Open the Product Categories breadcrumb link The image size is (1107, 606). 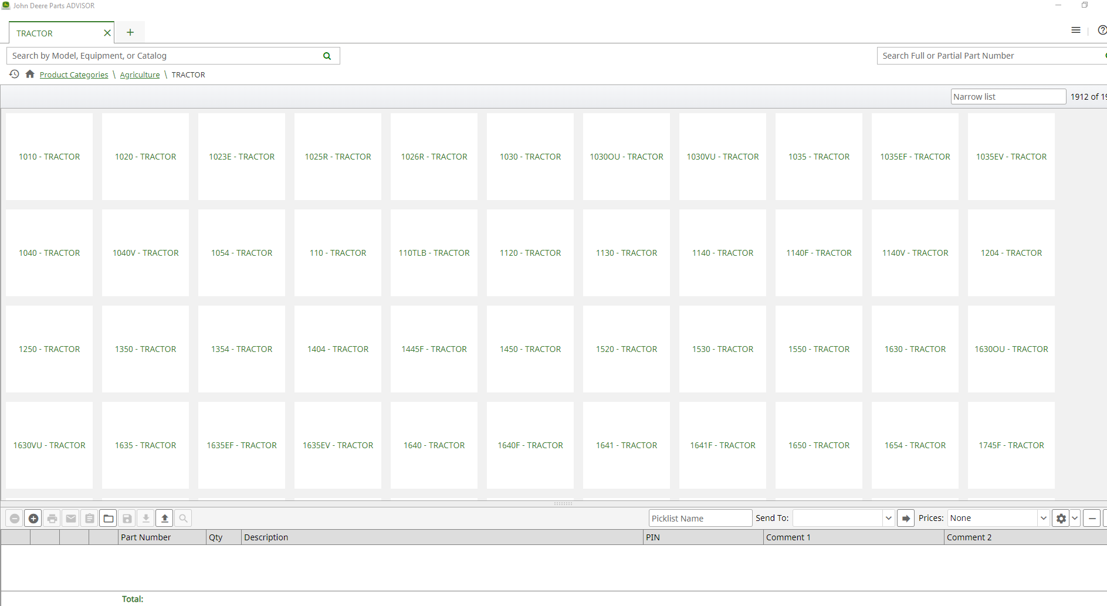coord(74,75)
